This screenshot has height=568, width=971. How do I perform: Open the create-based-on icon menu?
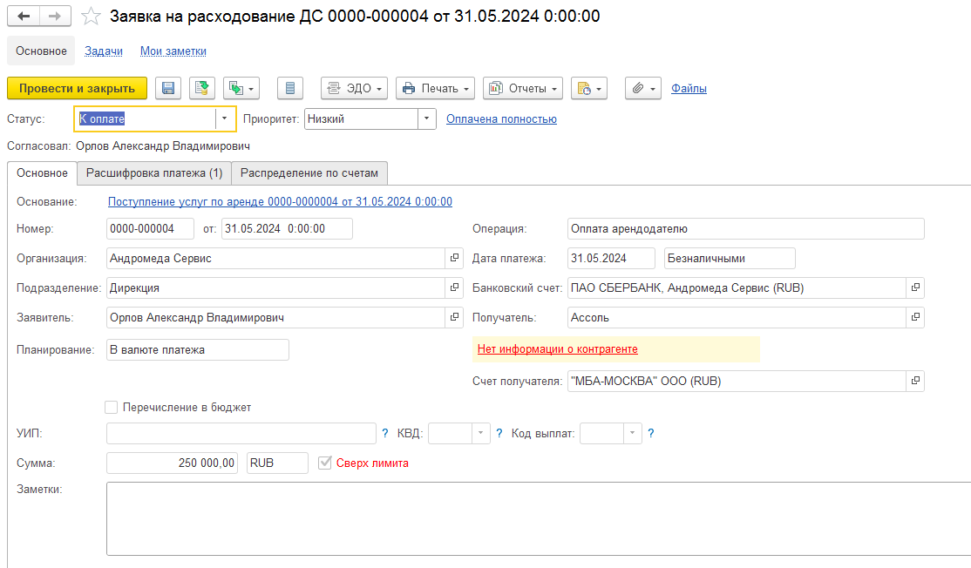click(x=241, y=88)
